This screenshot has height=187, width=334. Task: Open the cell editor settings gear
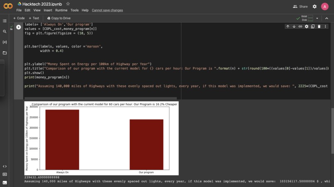coord(307,26)
